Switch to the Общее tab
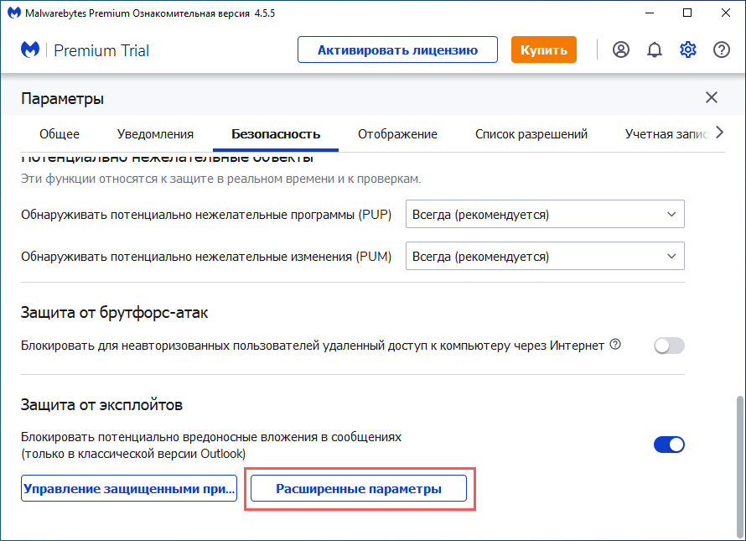The height and width of the screenshot is (541, 746). point(60,134)
